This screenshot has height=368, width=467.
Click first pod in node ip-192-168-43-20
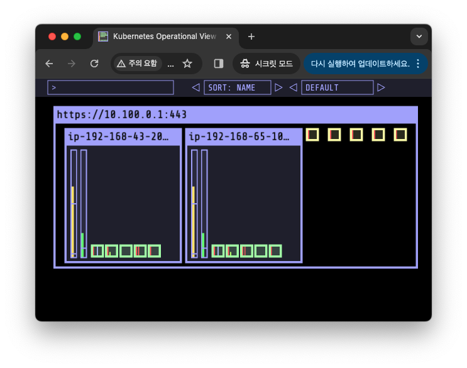[97, 251]
